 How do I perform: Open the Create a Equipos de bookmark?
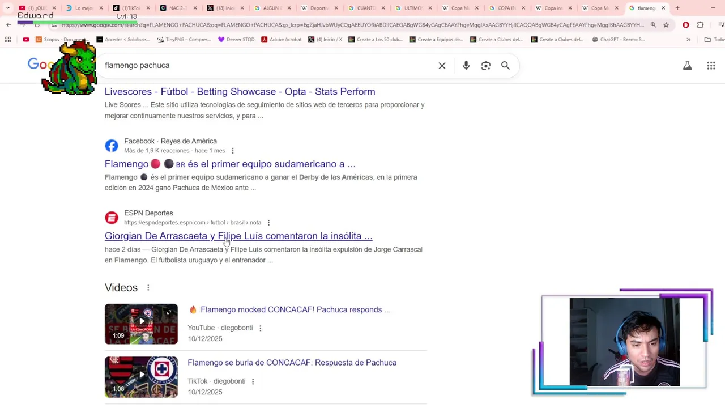(436, 40)
